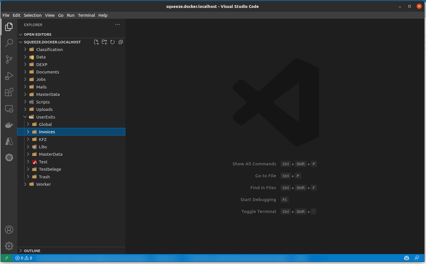Image resolution: width=426 pixels, height=264 pixels.
Task: Expand the Libs subfolder
Action: [x=71, y=147]
